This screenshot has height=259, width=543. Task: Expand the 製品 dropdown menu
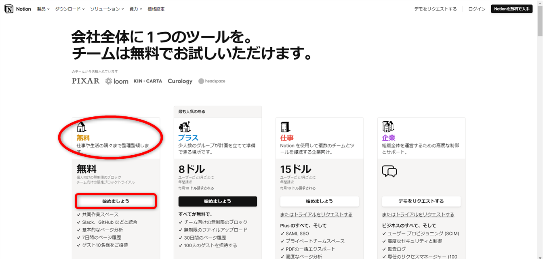(x=43, y=9)
